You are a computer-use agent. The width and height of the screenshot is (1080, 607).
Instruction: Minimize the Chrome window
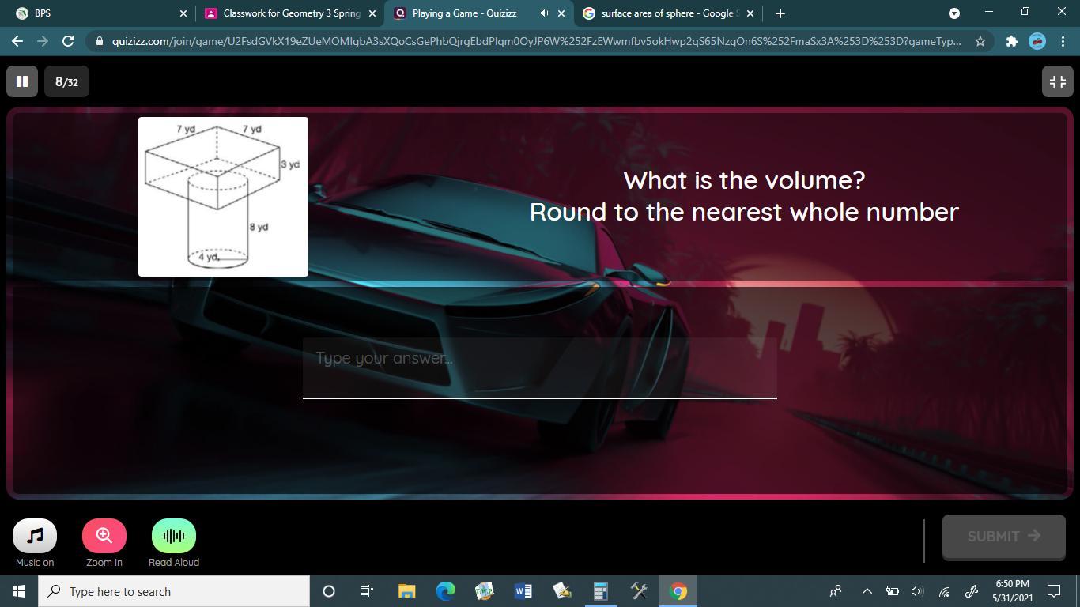point(988,13)
